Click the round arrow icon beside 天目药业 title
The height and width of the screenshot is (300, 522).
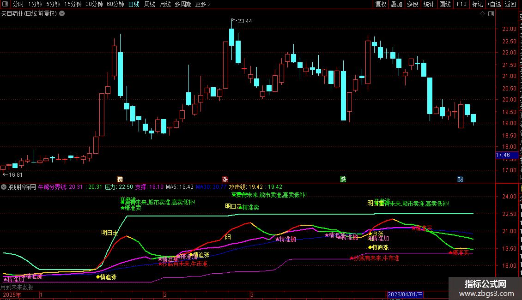click(x=62, y=14)
